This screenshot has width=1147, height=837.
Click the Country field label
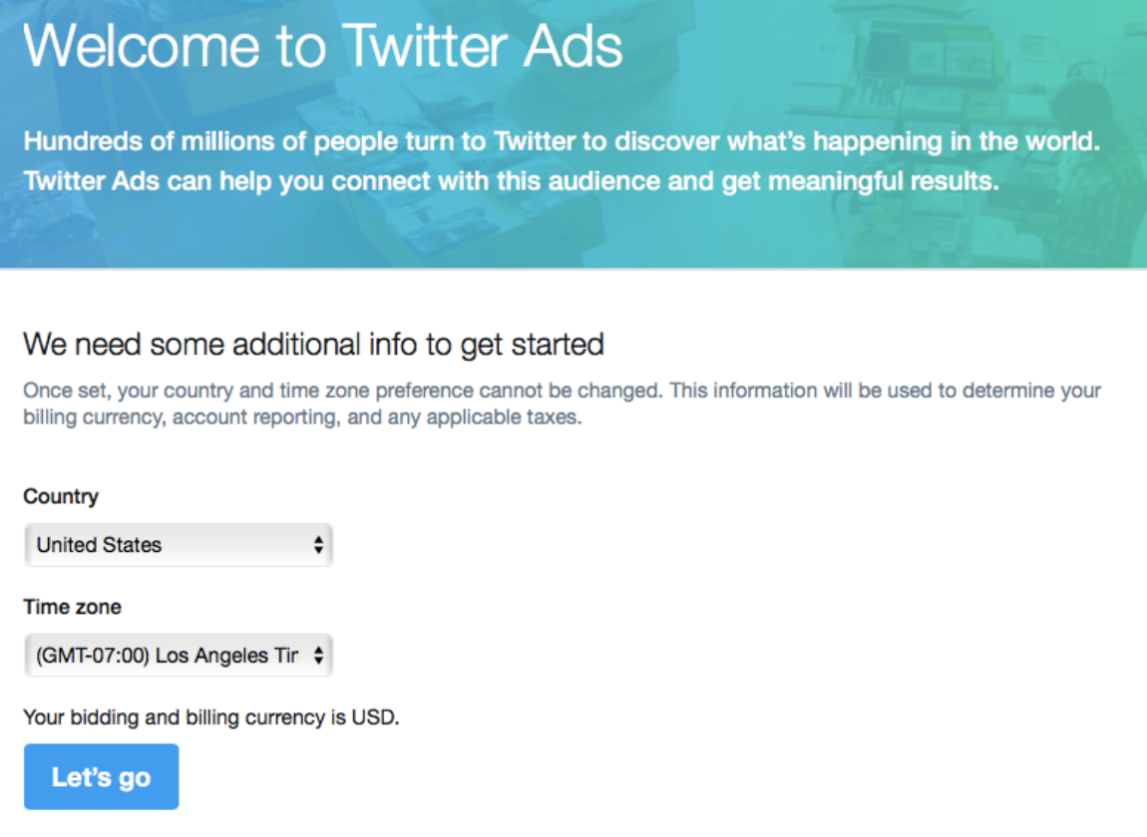click(x=61, y=496)
